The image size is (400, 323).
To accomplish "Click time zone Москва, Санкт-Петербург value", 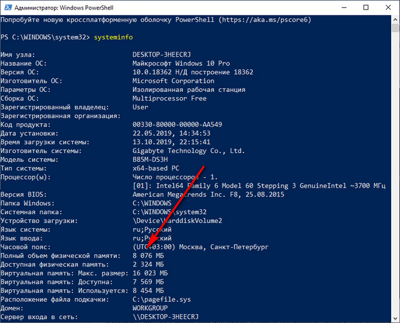I will tap(200, 247).
